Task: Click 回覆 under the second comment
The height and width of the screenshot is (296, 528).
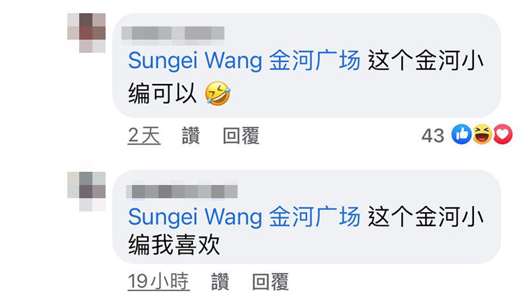Action: [271, 282]
